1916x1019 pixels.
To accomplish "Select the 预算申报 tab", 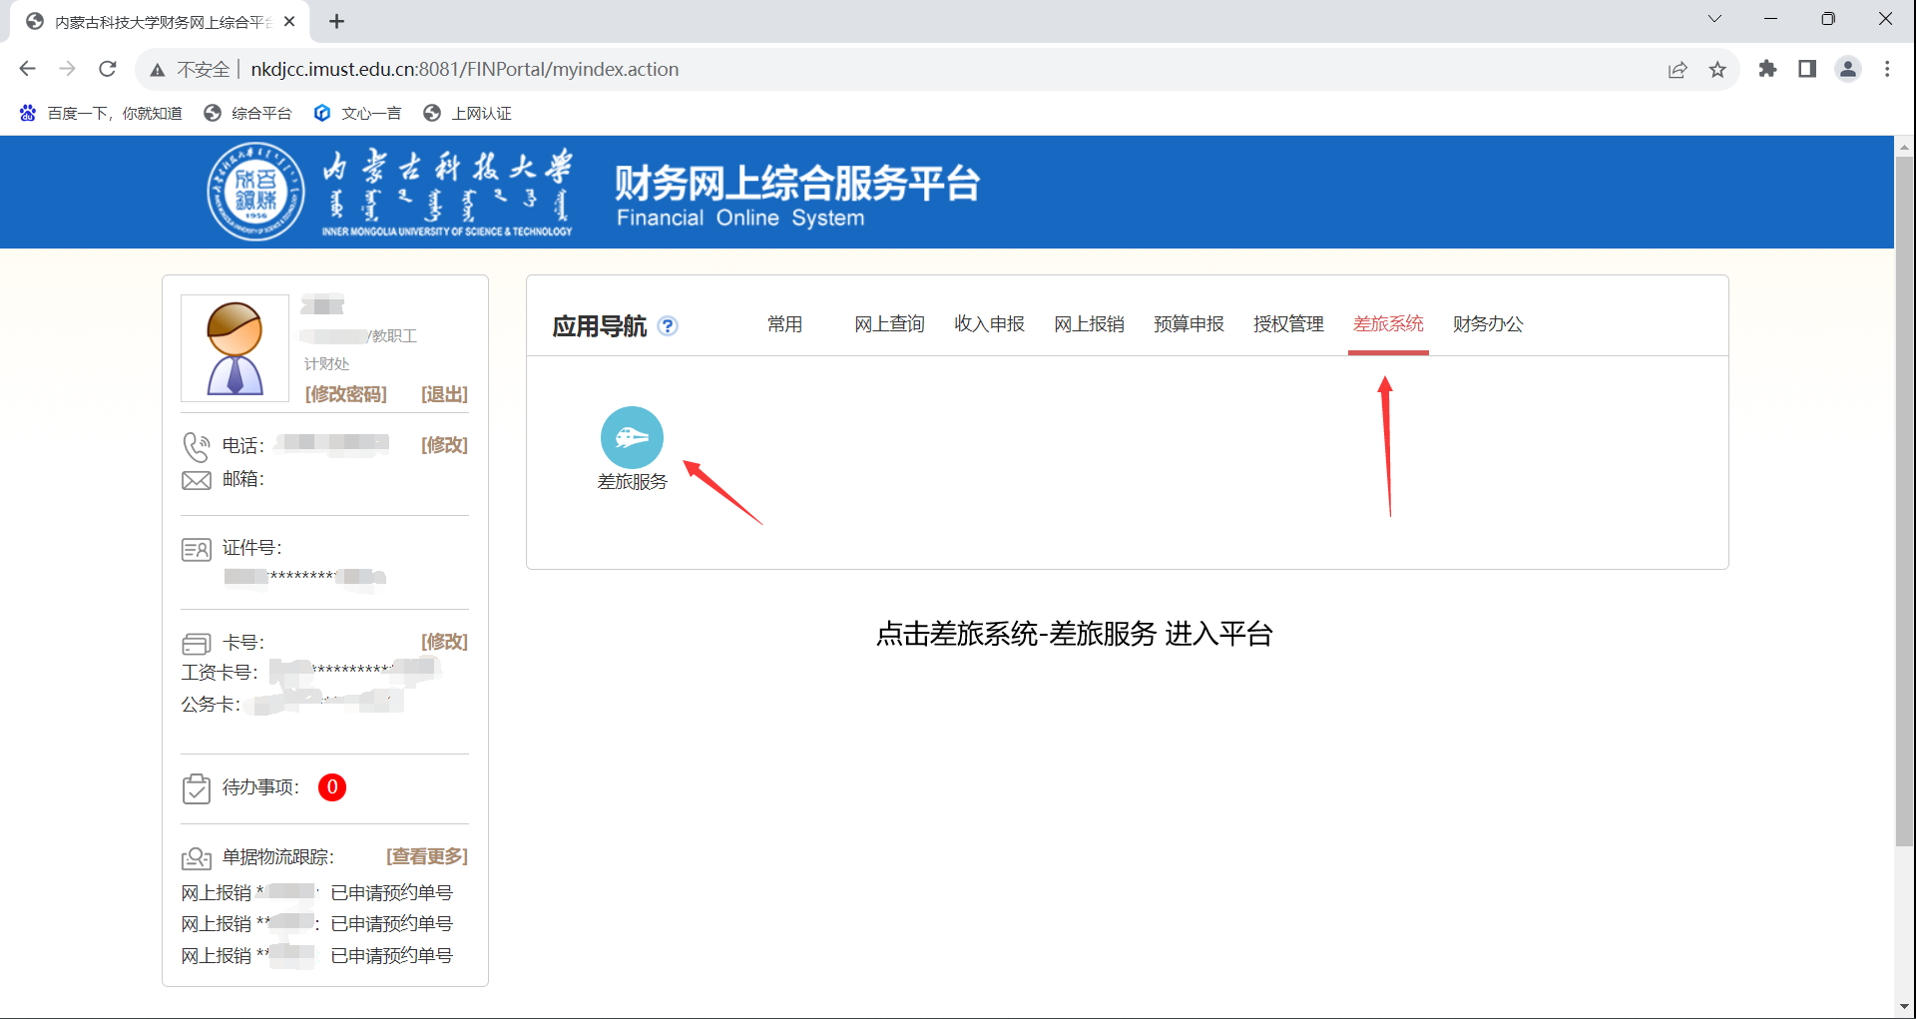I will pos(1189,324).
